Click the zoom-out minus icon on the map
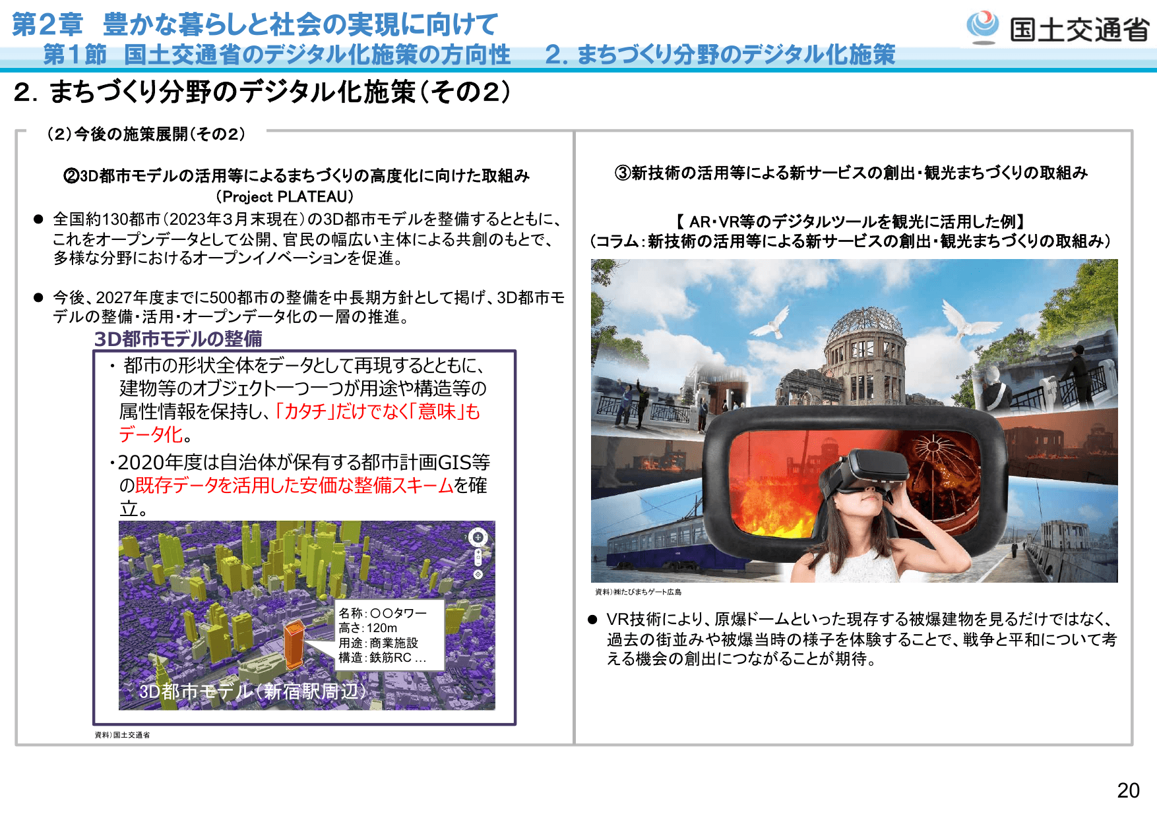The image size is (1157, 818). pos(478,564)
